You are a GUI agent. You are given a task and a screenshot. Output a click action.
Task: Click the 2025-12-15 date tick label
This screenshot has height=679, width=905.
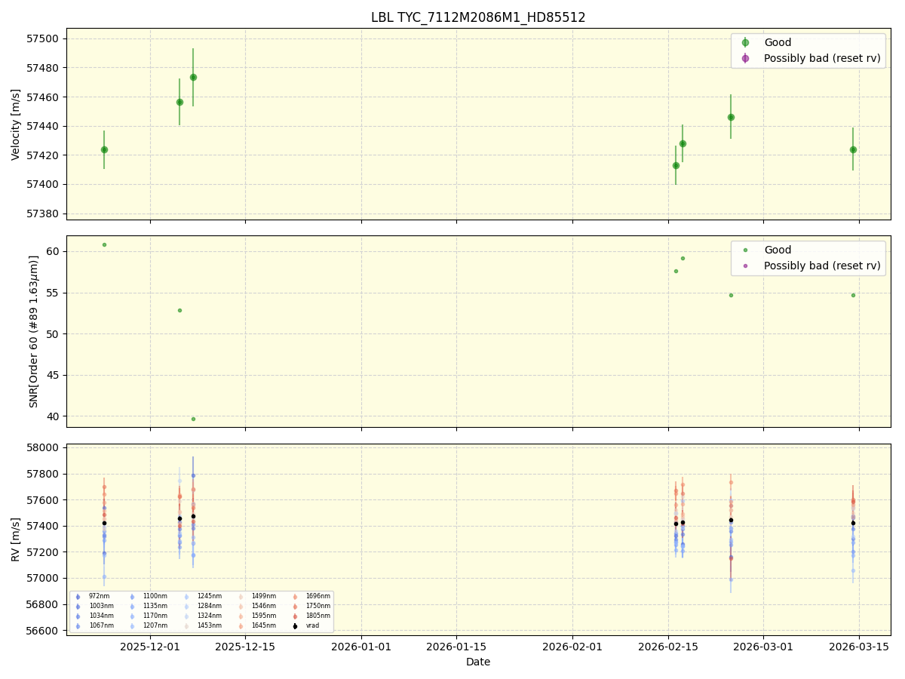tap(245, 646)
